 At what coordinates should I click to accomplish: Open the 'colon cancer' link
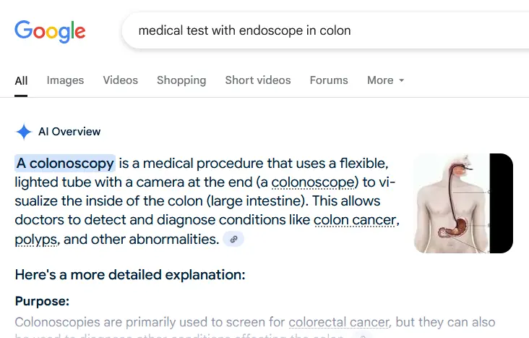pyautogui.click(x=356, y=219)
